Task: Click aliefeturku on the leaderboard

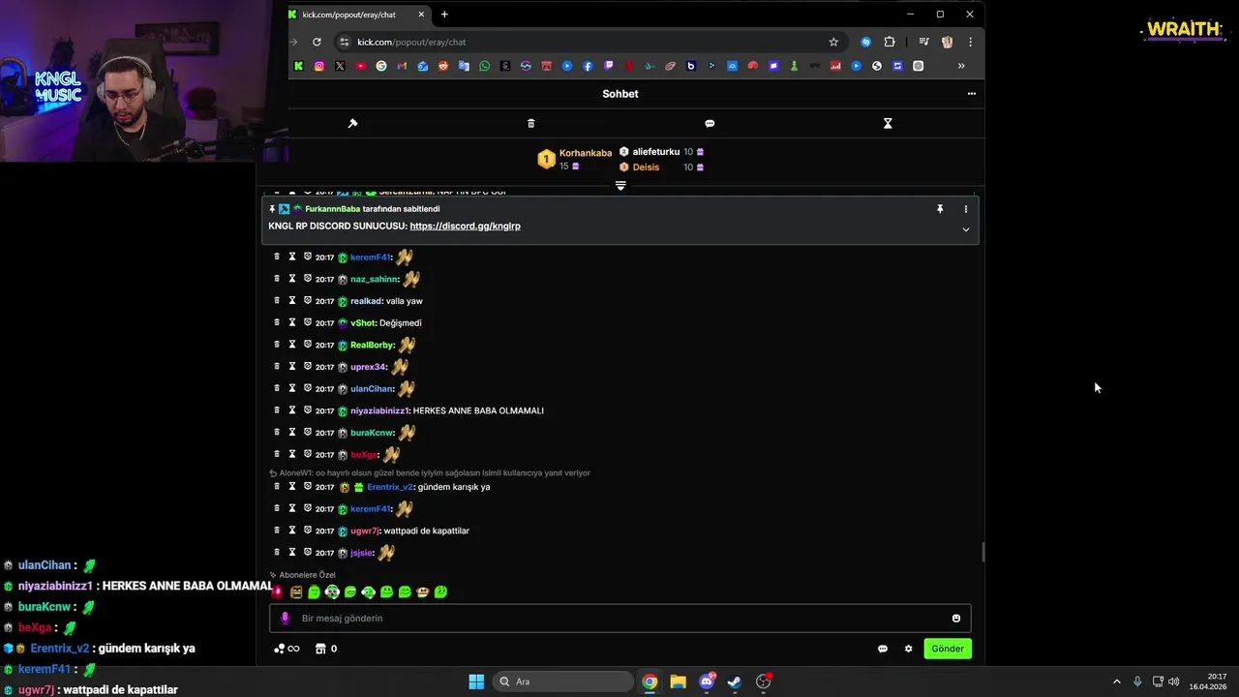Action: click(x=656, y=152)
